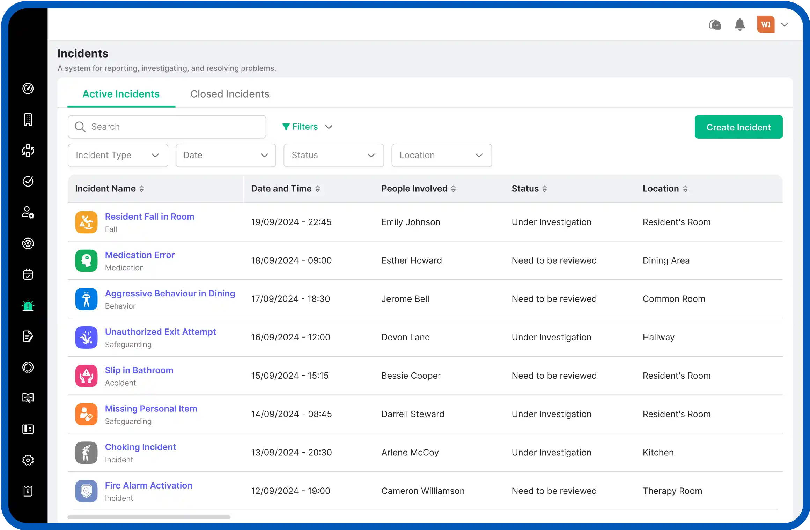The width and height of the screenshot is (810, 530).
Task: Open the notifications bell icon
Action: [740, 24]
